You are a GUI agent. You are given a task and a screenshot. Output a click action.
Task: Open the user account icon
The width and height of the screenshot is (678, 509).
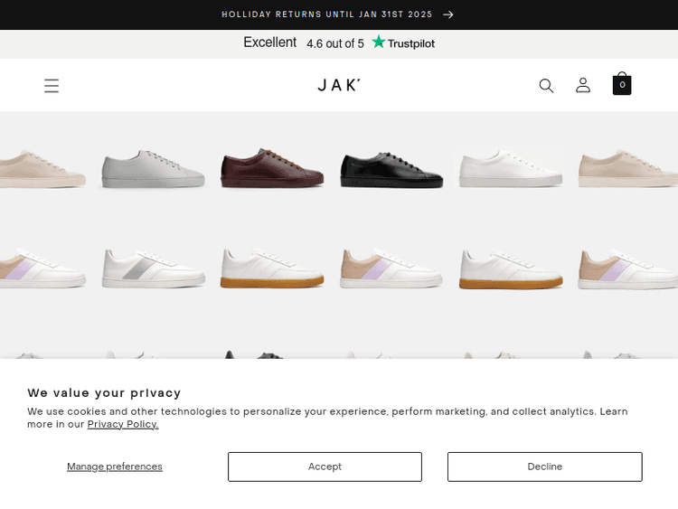[x=583, y=85]
